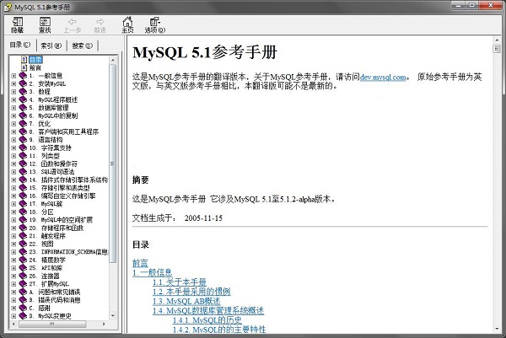
Task: Expand the 24. 精度数学 tree node
Action: click(x=13, y=260)
